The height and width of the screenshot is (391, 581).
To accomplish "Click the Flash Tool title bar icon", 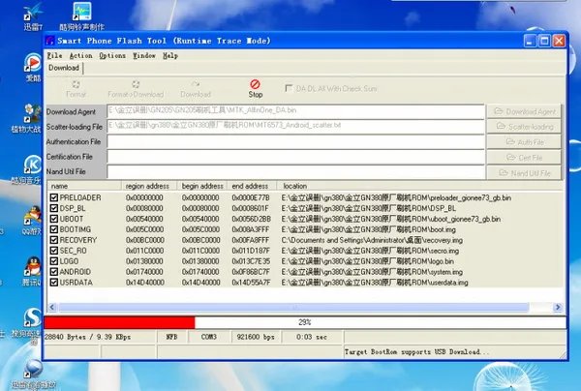I will click(49, 40).
